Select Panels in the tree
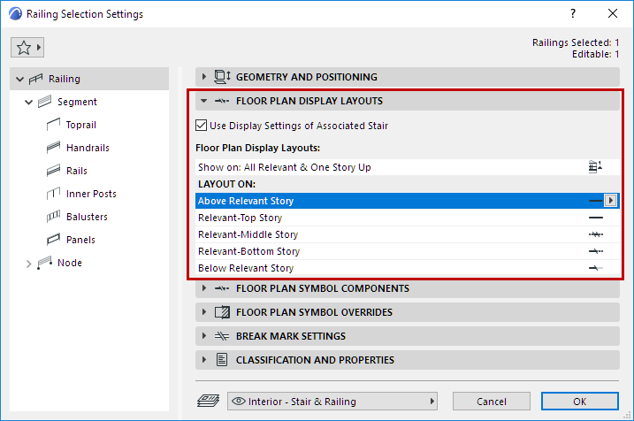The height and width of the screenshot is (421, 634). pos(80,240)
